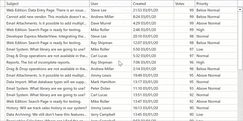Viewport: 243px width, 121px height.
Task: Click user cell 'Dave Murrel'
Action: pyautogui.click(x=111, y=23)
